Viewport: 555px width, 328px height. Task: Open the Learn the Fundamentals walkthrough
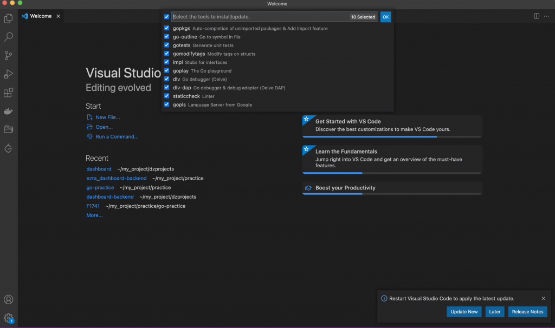[392, 160]
